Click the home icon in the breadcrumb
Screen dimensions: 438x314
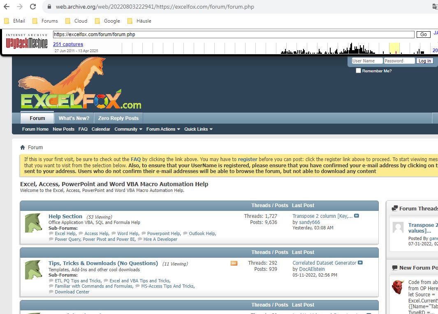tap(23, 148)
